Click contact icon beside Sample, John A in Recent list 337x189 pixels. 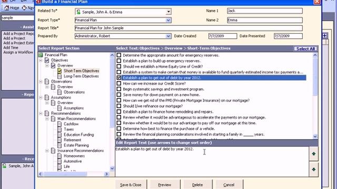tap(4, 166)
